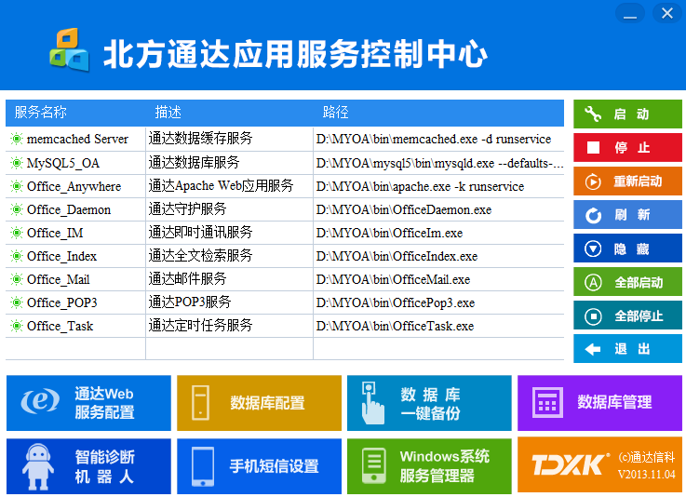Stop all services with 全部停止
Image resolution: width=686 pixels, height=497 pixels.
[x=627, y=316]
